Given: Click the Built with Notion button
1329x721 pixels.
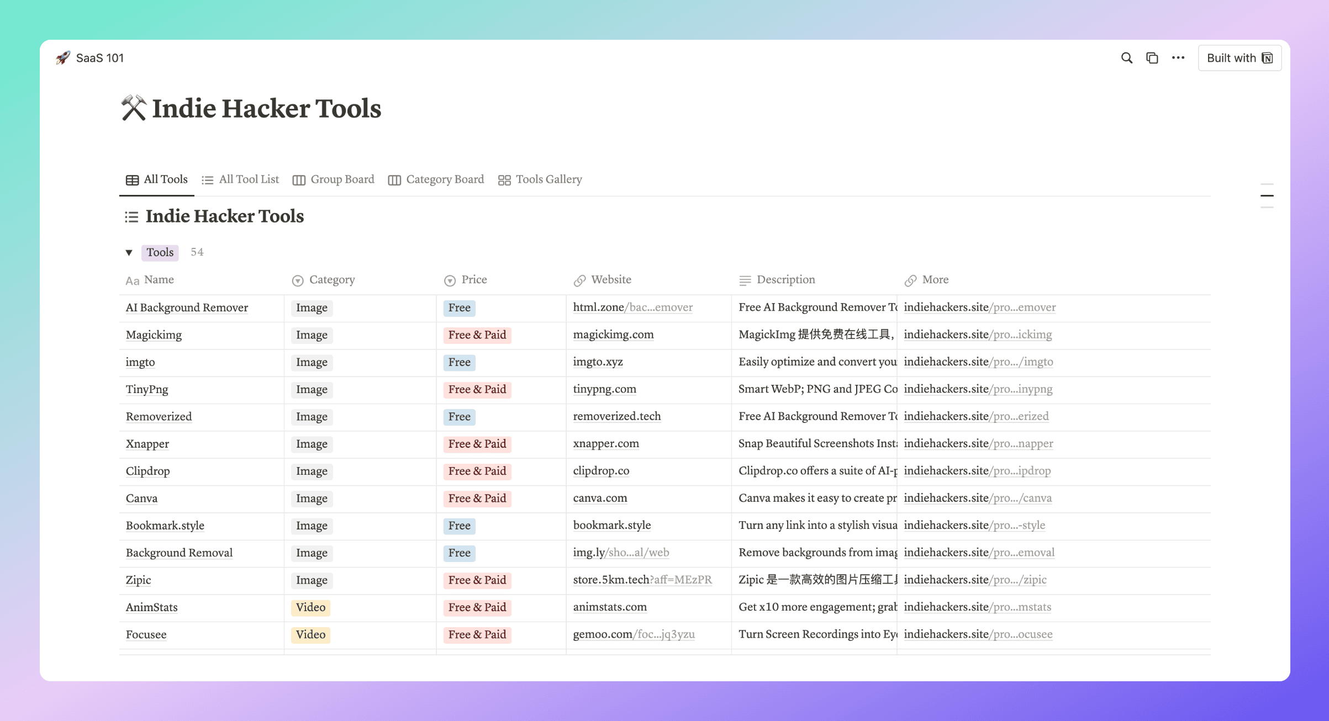Looking at the screenshot, I should click(1240, 58).
